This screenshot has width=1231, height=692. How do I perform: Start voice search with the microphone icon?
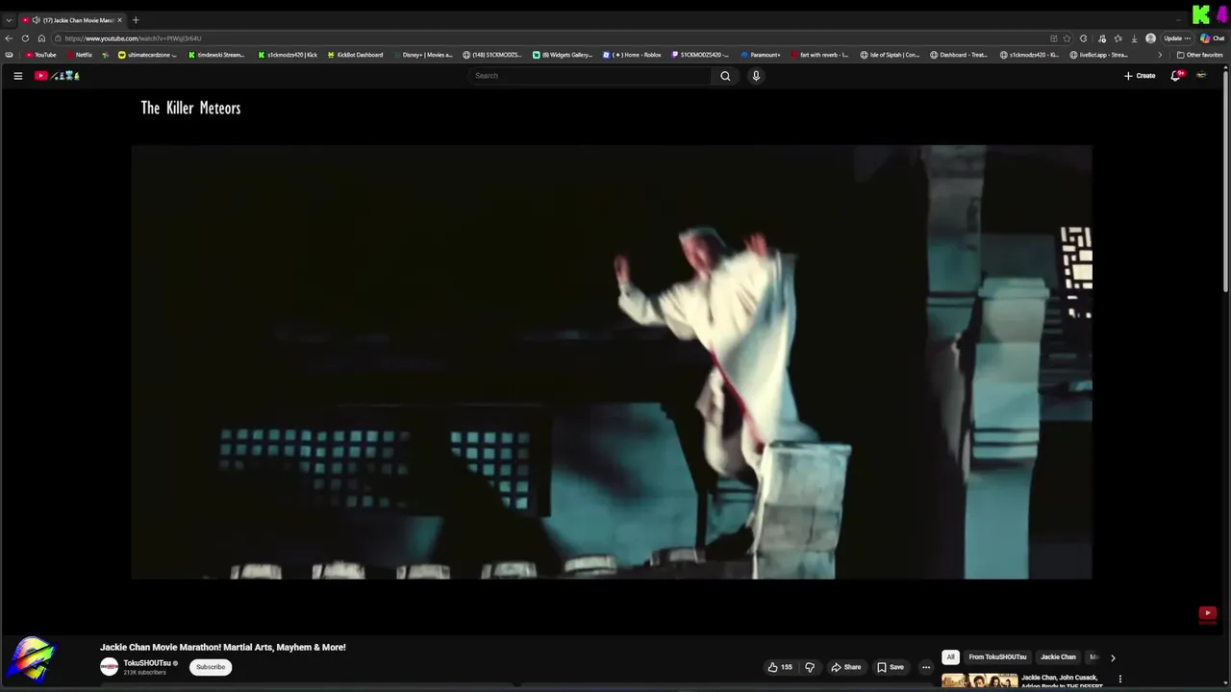756,76
